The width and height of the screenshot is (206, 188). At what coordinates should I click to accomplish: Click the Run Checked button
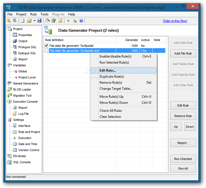click(x=183, y=159)
